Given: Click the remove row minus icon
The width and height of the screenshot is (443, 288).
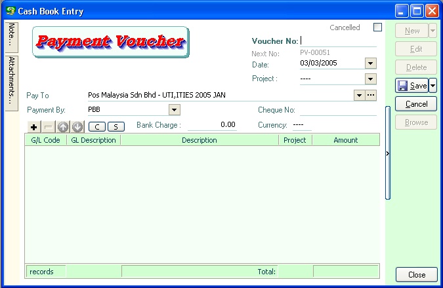Looking at the screenshot, I should pos(49,126).
